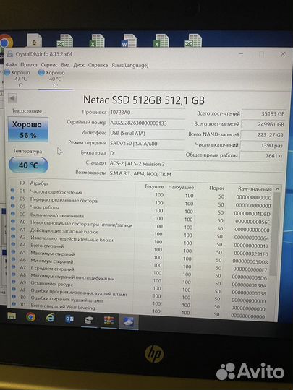Select the Ошибки программирования, худший штамп row
Image resolution: width=293 pixels, height=390 pixels.
[x=79, y=292]
